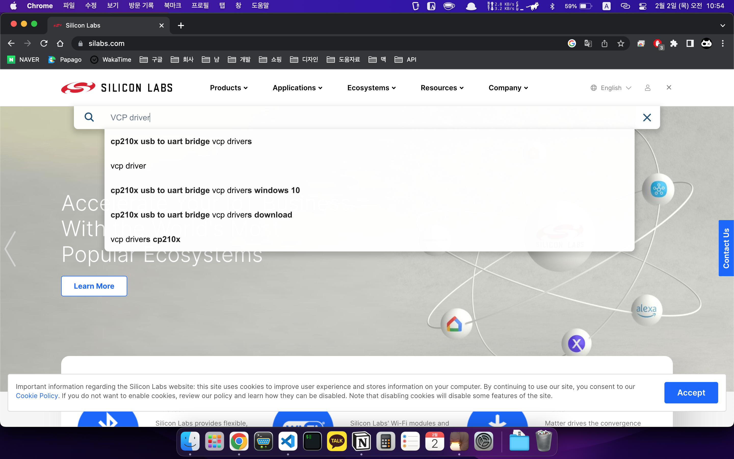The image size is (734, 459).
Task: Expand the Resources navigation dropdown
Action: tap(442, 88)
